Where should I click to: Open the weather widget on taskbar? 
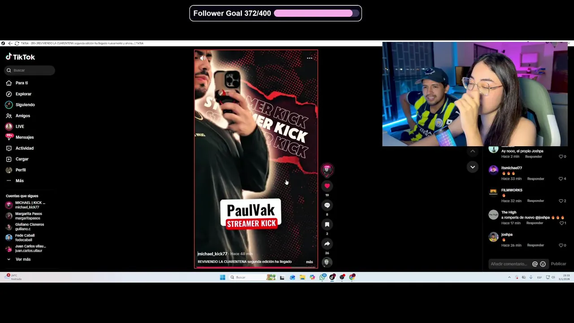pyautogui.click(x=13, y=277)
